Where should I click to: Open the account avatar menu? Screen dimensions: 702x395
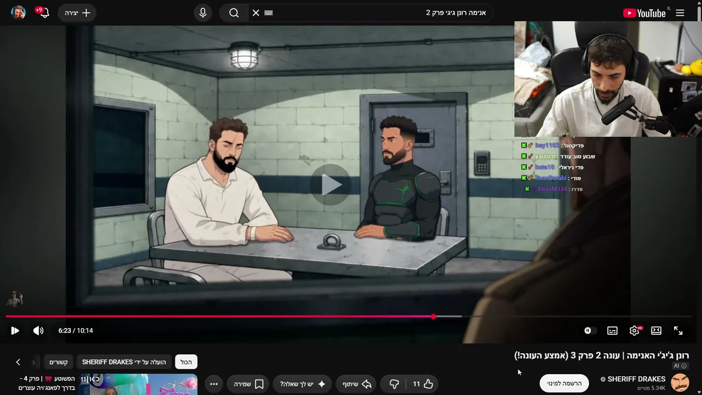click(x=18, y=13)
